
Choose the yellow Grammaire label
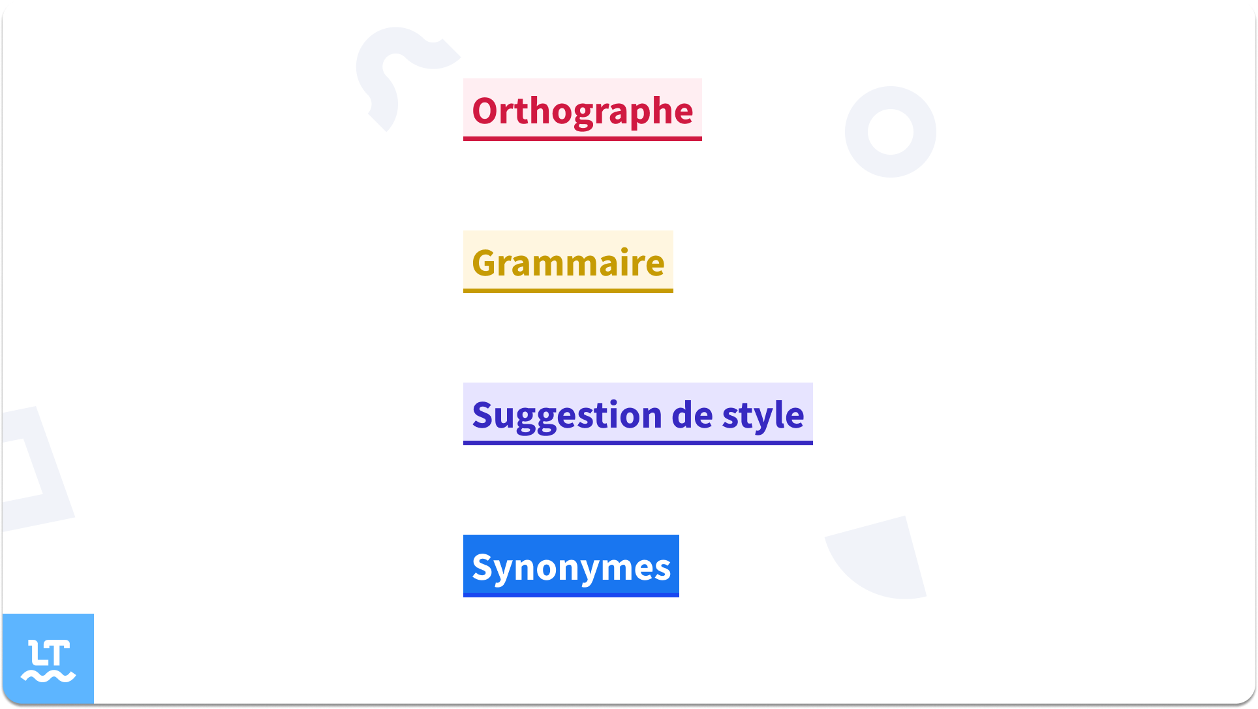568,262
